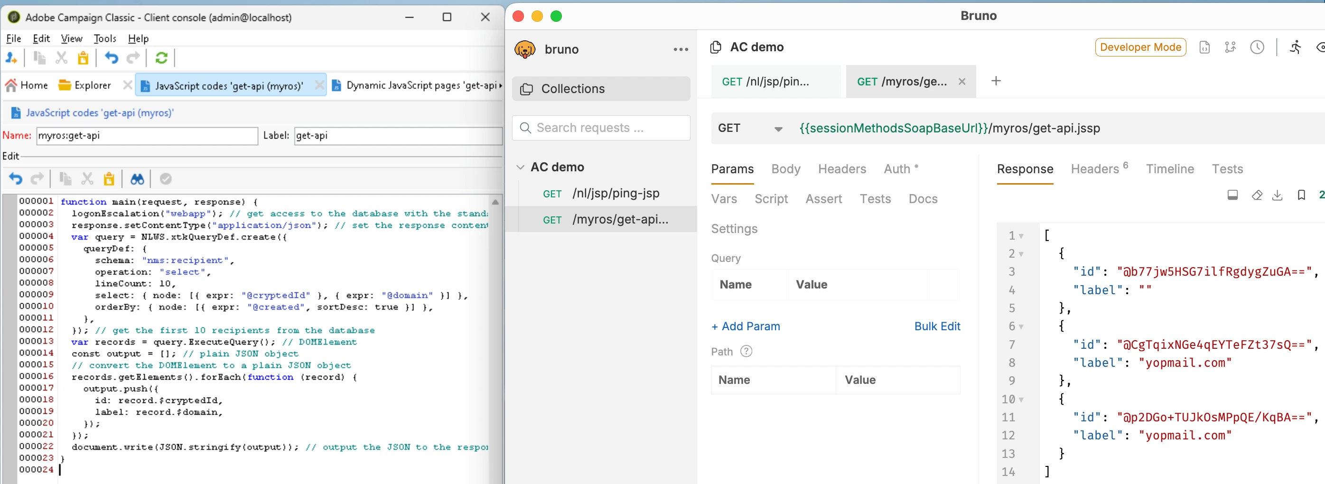Download the response with arrow icon
This screenshot has width=1325, height=484.
coord(1277,195)
